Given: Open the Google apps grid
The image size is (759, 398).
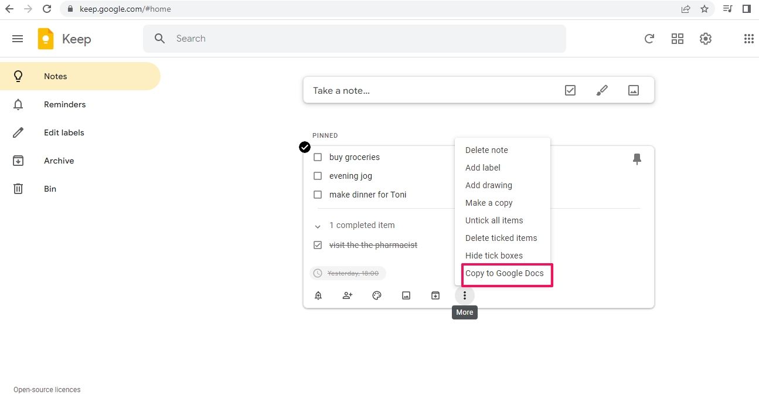Looking at the screenshot, I should tap(748, 39).
